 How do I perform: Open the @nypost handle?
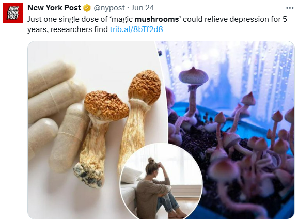click(108, 8)
